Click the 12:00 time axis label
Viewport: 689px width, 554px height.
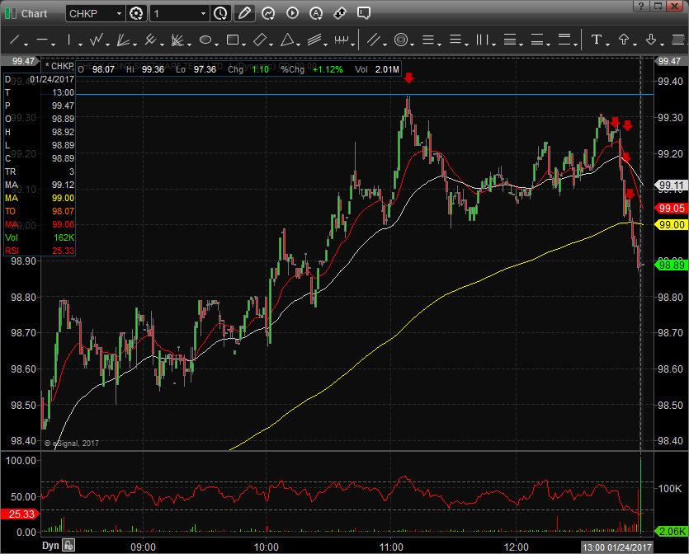517,547
